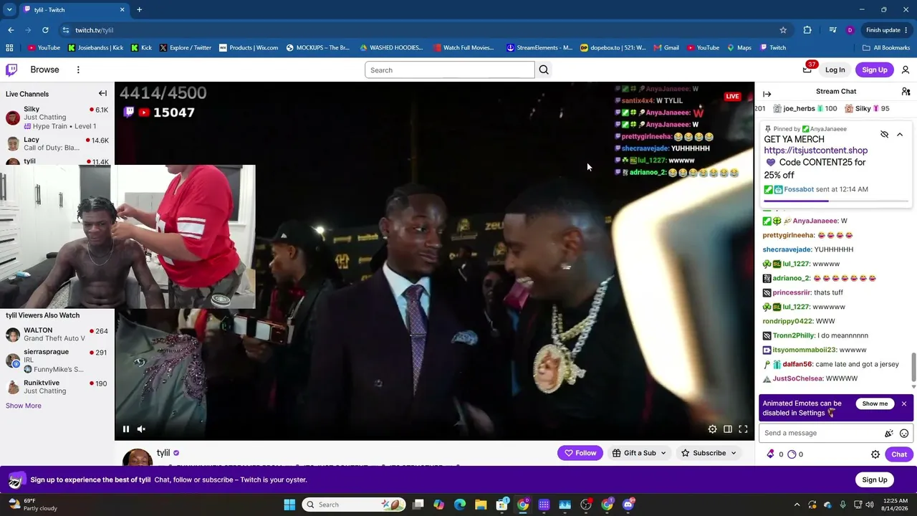
Task: Open Discord from the taskbar
Action: coord(628,505)
